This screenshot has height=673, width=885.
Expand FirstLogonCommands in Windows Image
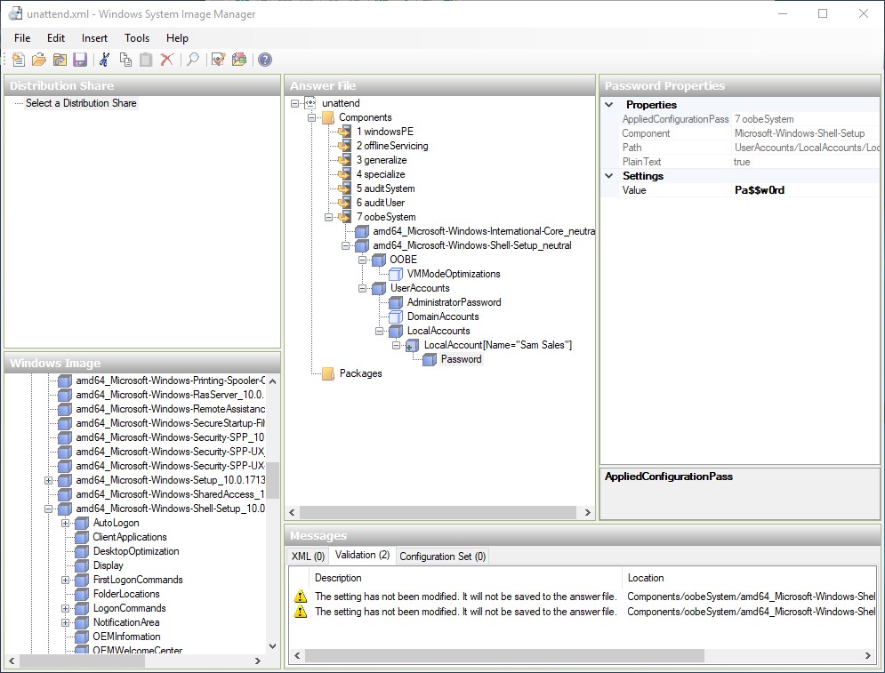66,580
